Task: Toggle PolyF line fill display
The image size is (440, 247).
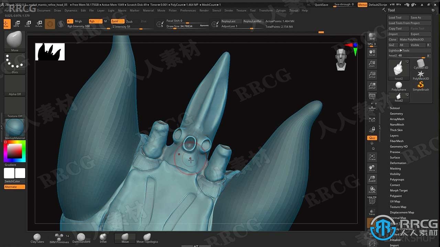Action: [372, 201]
